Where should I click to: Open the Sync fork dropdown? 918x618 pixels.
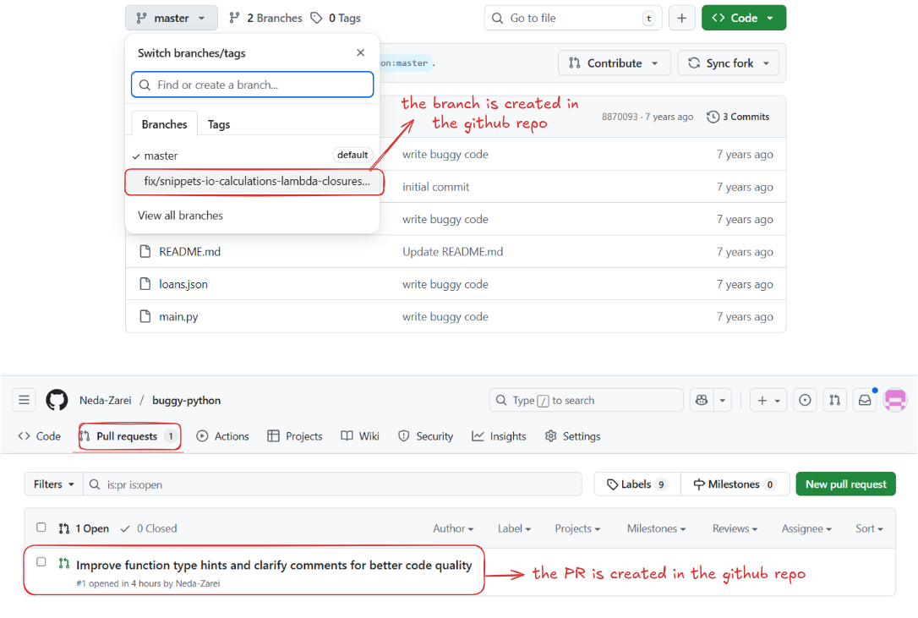[728, 63]
